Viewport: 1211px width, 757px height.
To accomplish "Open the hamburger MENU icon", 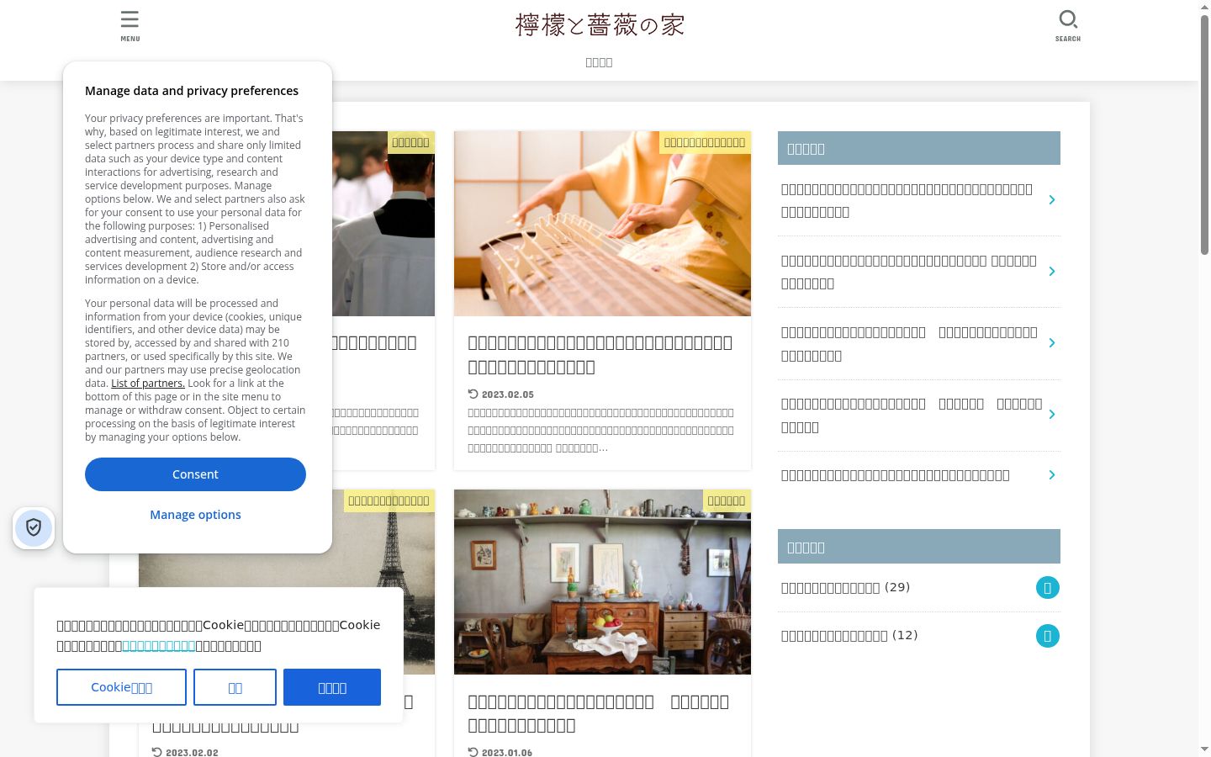I will coord(130,25).
